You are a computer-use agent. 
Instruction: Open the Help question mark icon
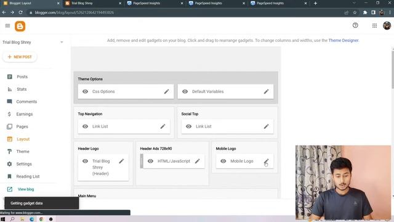355,25
